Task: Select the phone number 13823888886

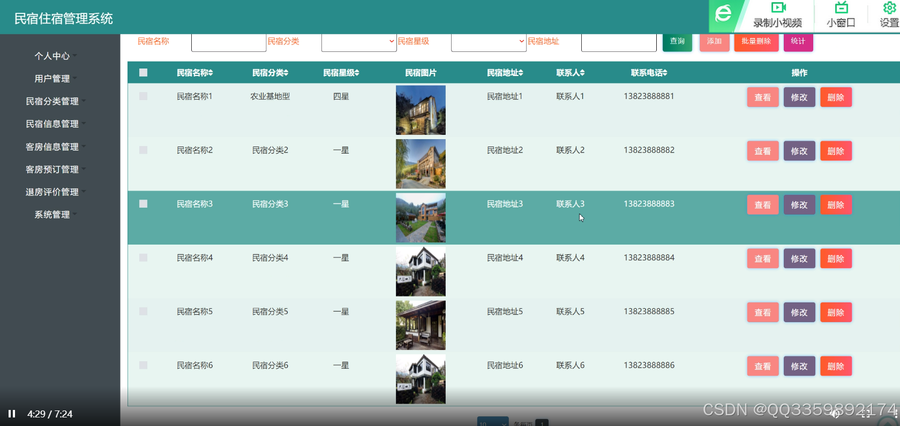Action: 649,365
